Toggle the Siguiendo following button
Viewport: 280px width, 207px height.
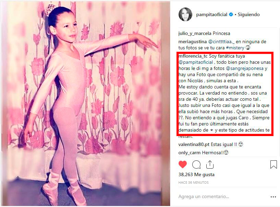click(x=248, y=14)
